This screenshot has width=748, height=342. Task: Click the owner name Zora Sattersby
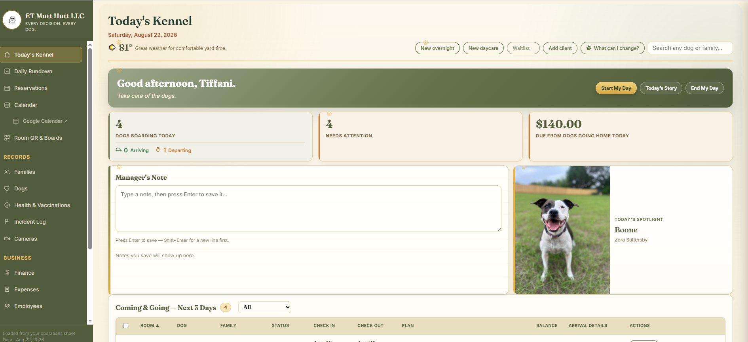pos(631,240)
